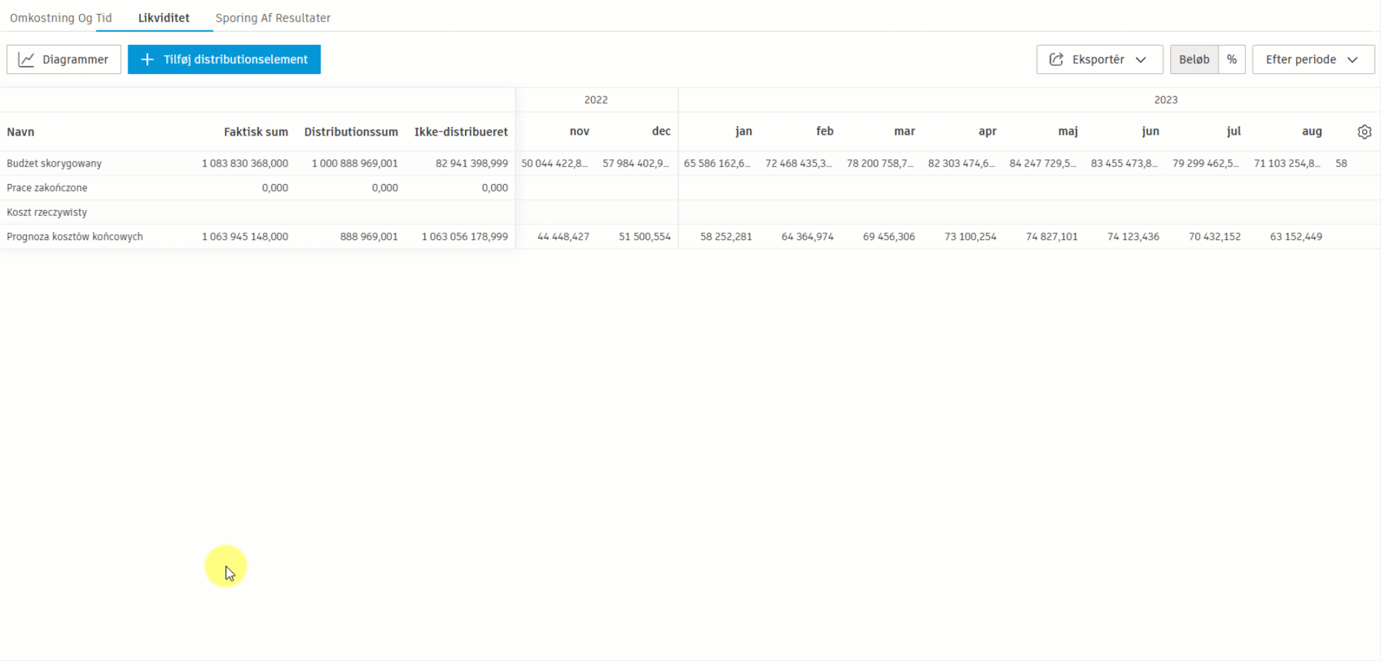Select the Prognoza kosztów końcowych row
Viewport: 1381px width, 661px height.
pyautogui.click(x=75, y=237)
